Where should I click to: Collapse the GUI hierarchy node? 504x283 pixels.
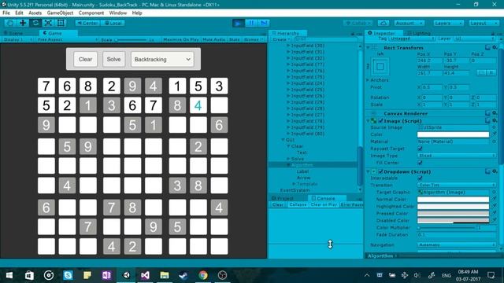283,140
